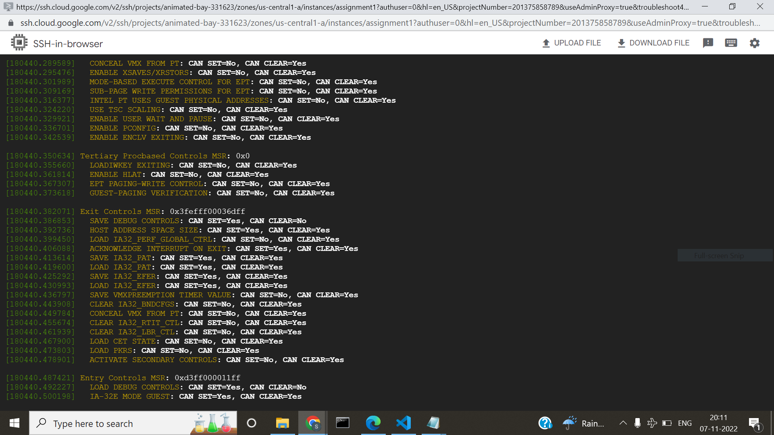The image size is (774, 435).
Task: Open Microsoft Edge from the taskbar
Action: [374, 423]
